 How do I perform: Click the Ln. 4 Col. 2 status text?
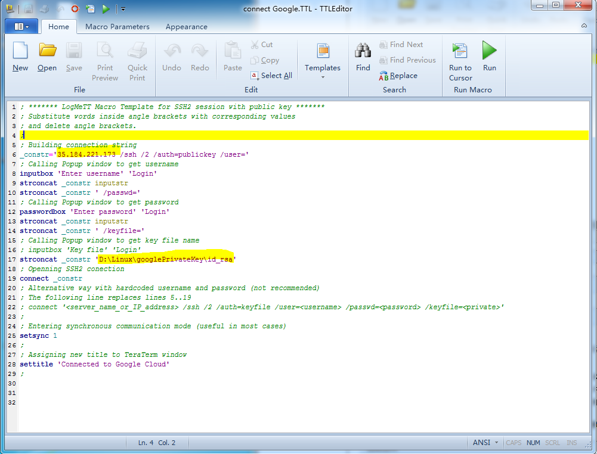pos(157,443)
